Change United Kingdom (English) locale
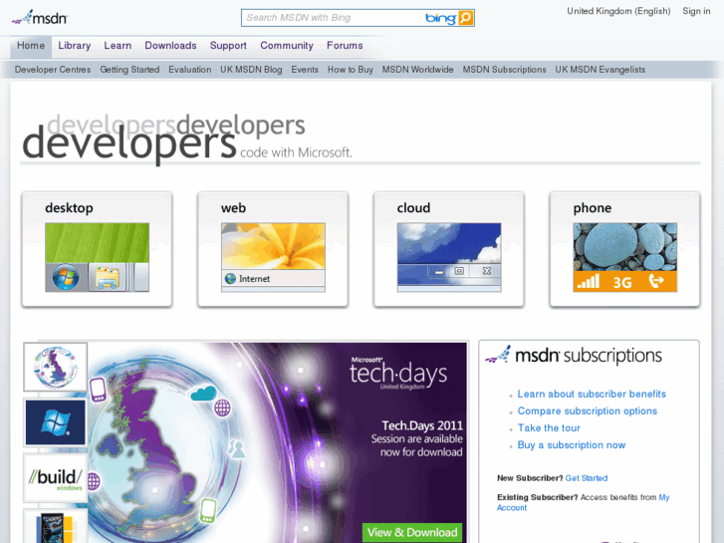The height and width of the screenshot is (543, 724). pos(618,11)
